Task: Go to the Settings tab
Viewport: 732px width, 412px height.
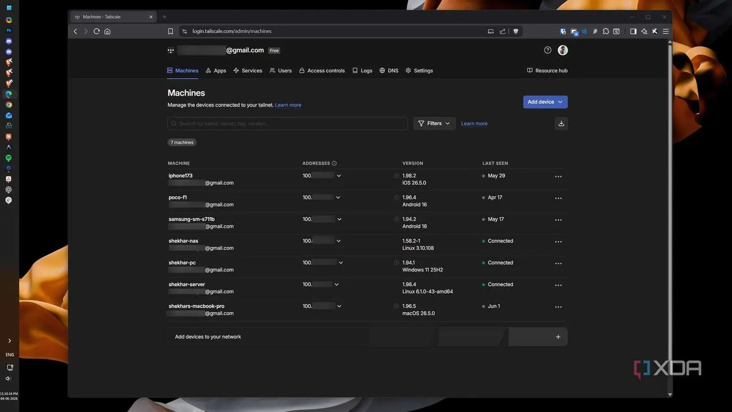Action: [419, 71]
